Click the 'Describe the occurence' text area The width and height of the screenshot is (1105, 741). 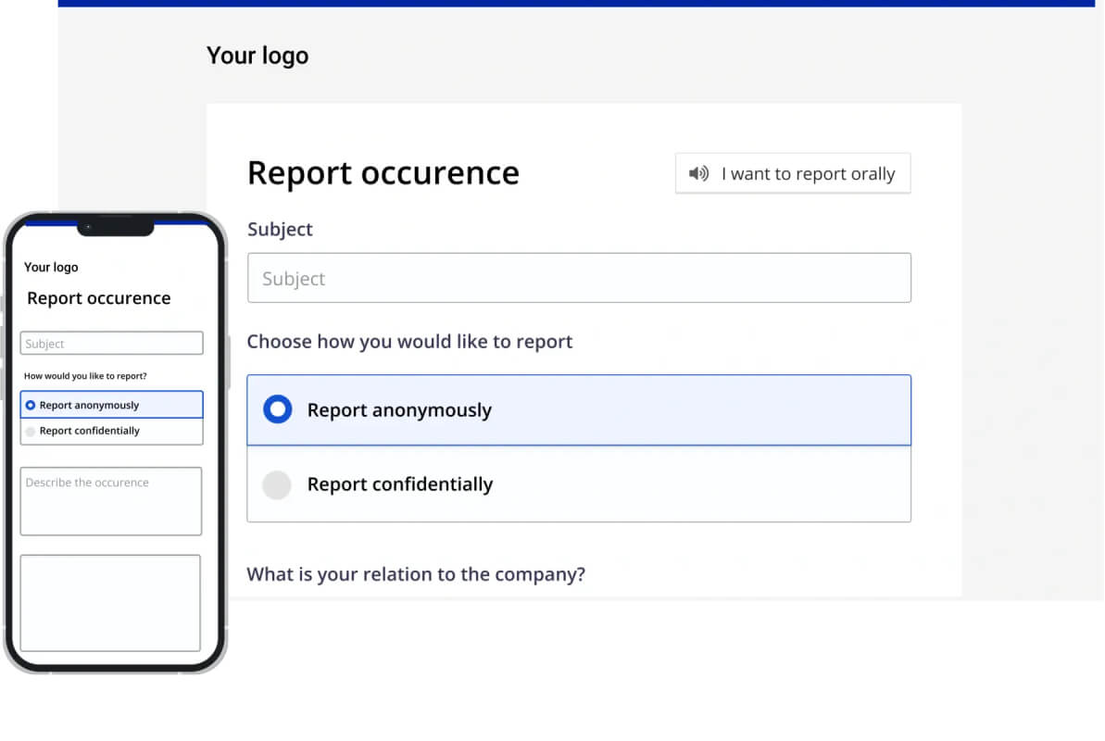pyautogui.click(x=110, y=501)
